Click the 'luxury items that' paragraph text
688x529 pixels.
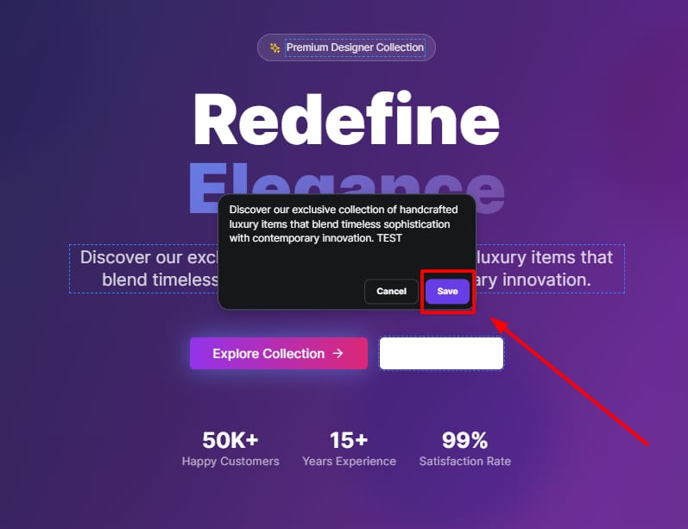click(x=544, y=257)
